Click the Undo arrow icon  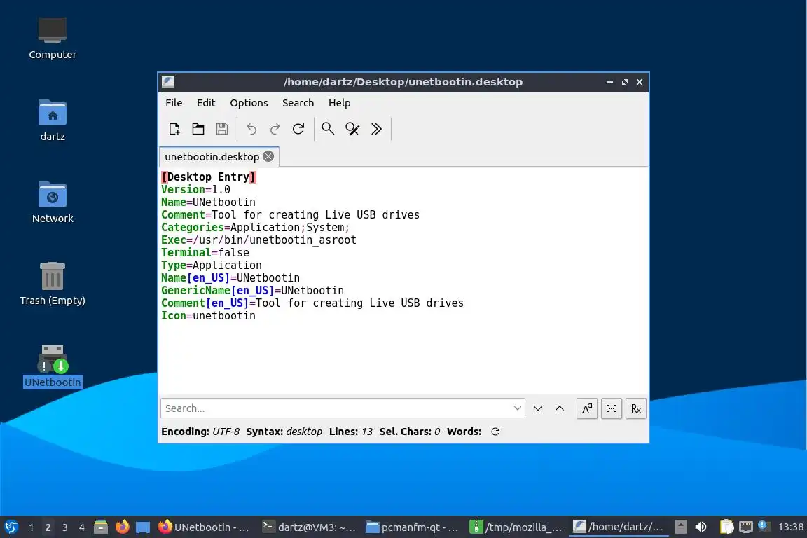(251, 129)
